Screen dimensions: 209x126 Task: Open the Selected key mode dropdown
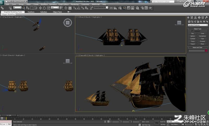175,122
